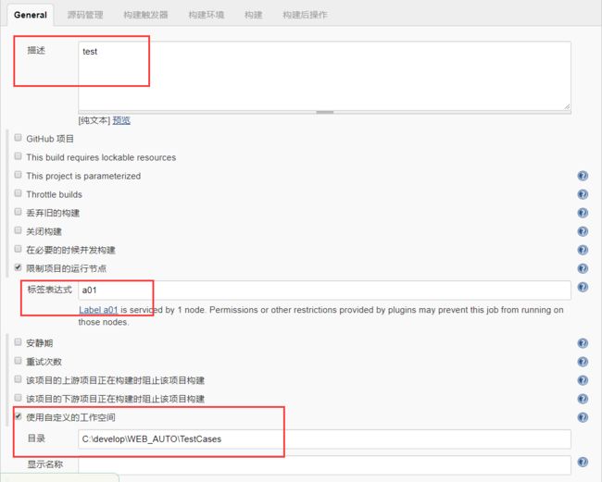Open the 构建触发器 tab
The height and width of the screenshot is (482, 602).
146,15
